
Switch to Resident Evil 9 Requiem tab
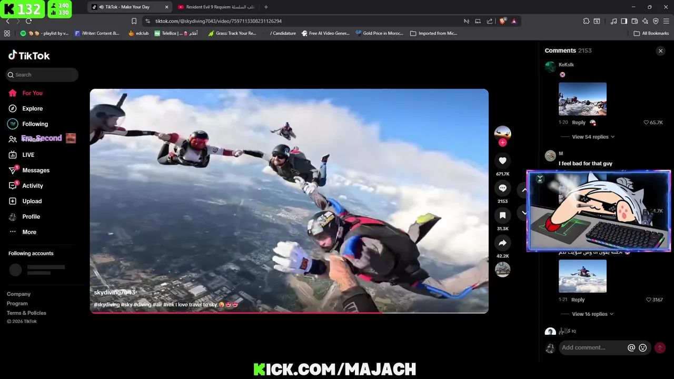216,7
